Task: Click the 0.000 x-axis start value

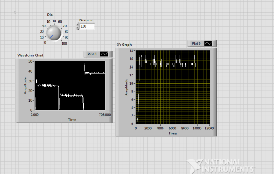Action: [34, 115]
